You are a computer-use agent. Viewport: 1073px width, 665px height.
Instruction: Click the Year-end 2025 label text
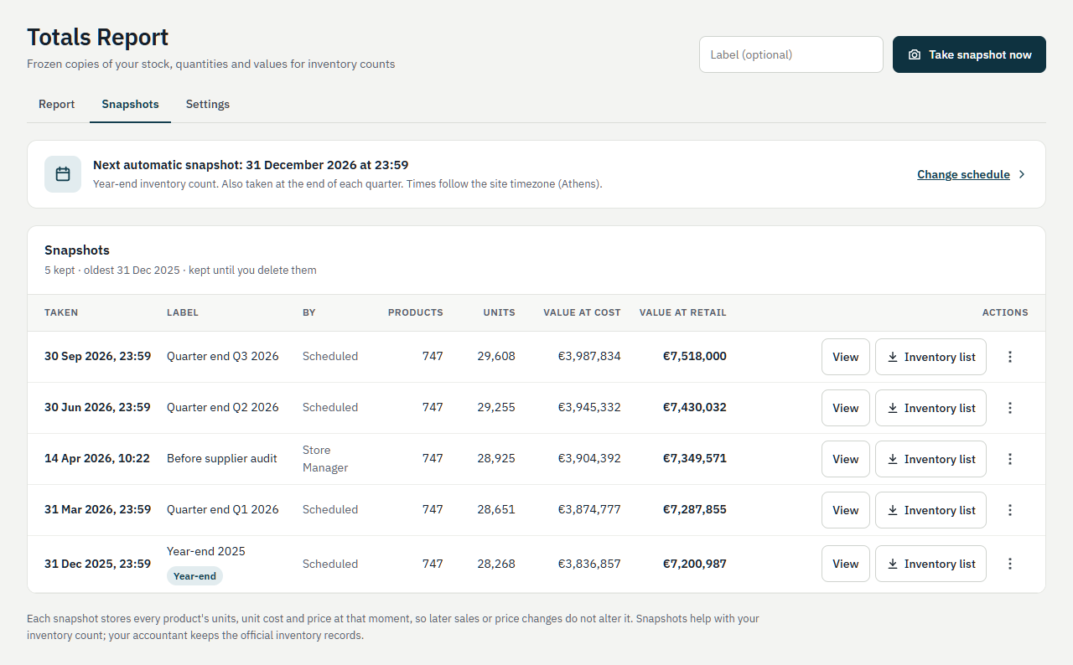click(206, 551)
